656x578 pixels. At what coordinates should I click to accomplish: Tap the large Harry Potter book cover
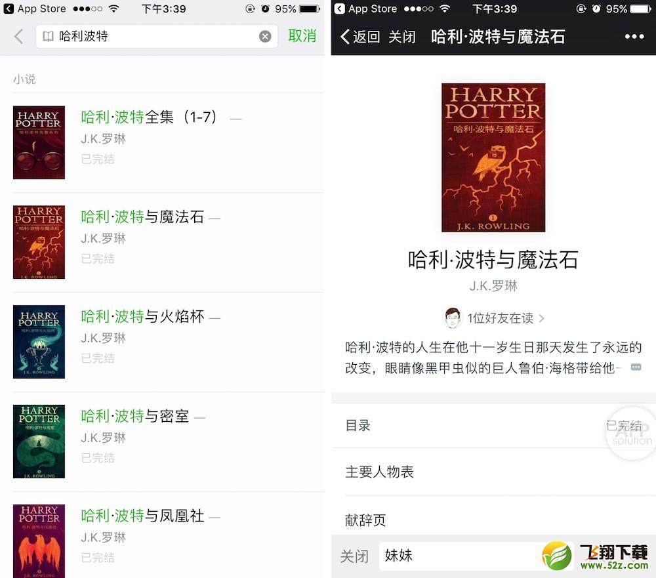pyautogui.click(x=493, y=157)
